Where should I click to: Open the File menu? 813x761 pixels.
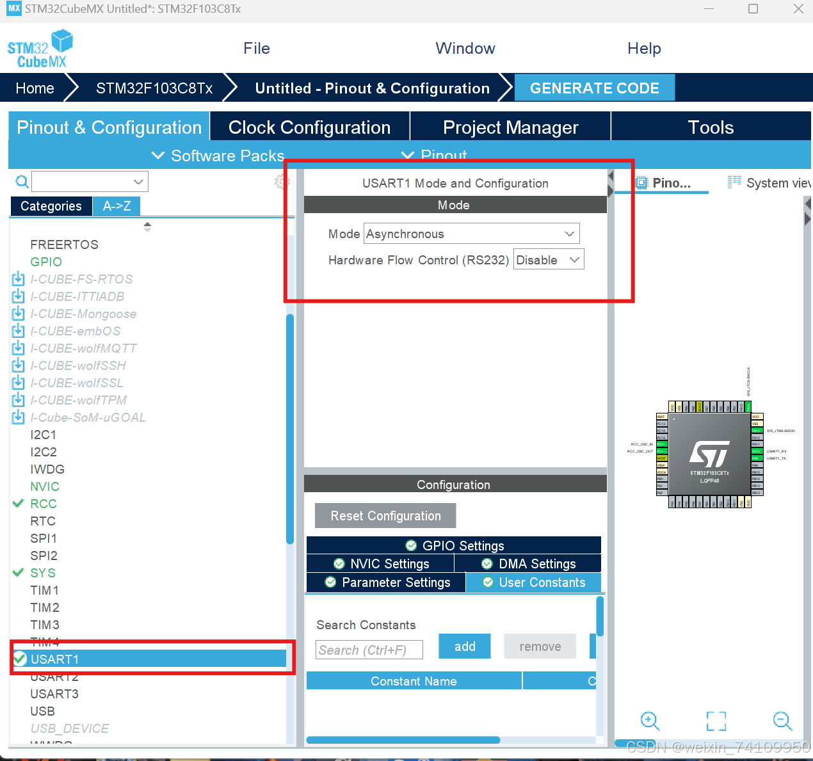[257, 49]
